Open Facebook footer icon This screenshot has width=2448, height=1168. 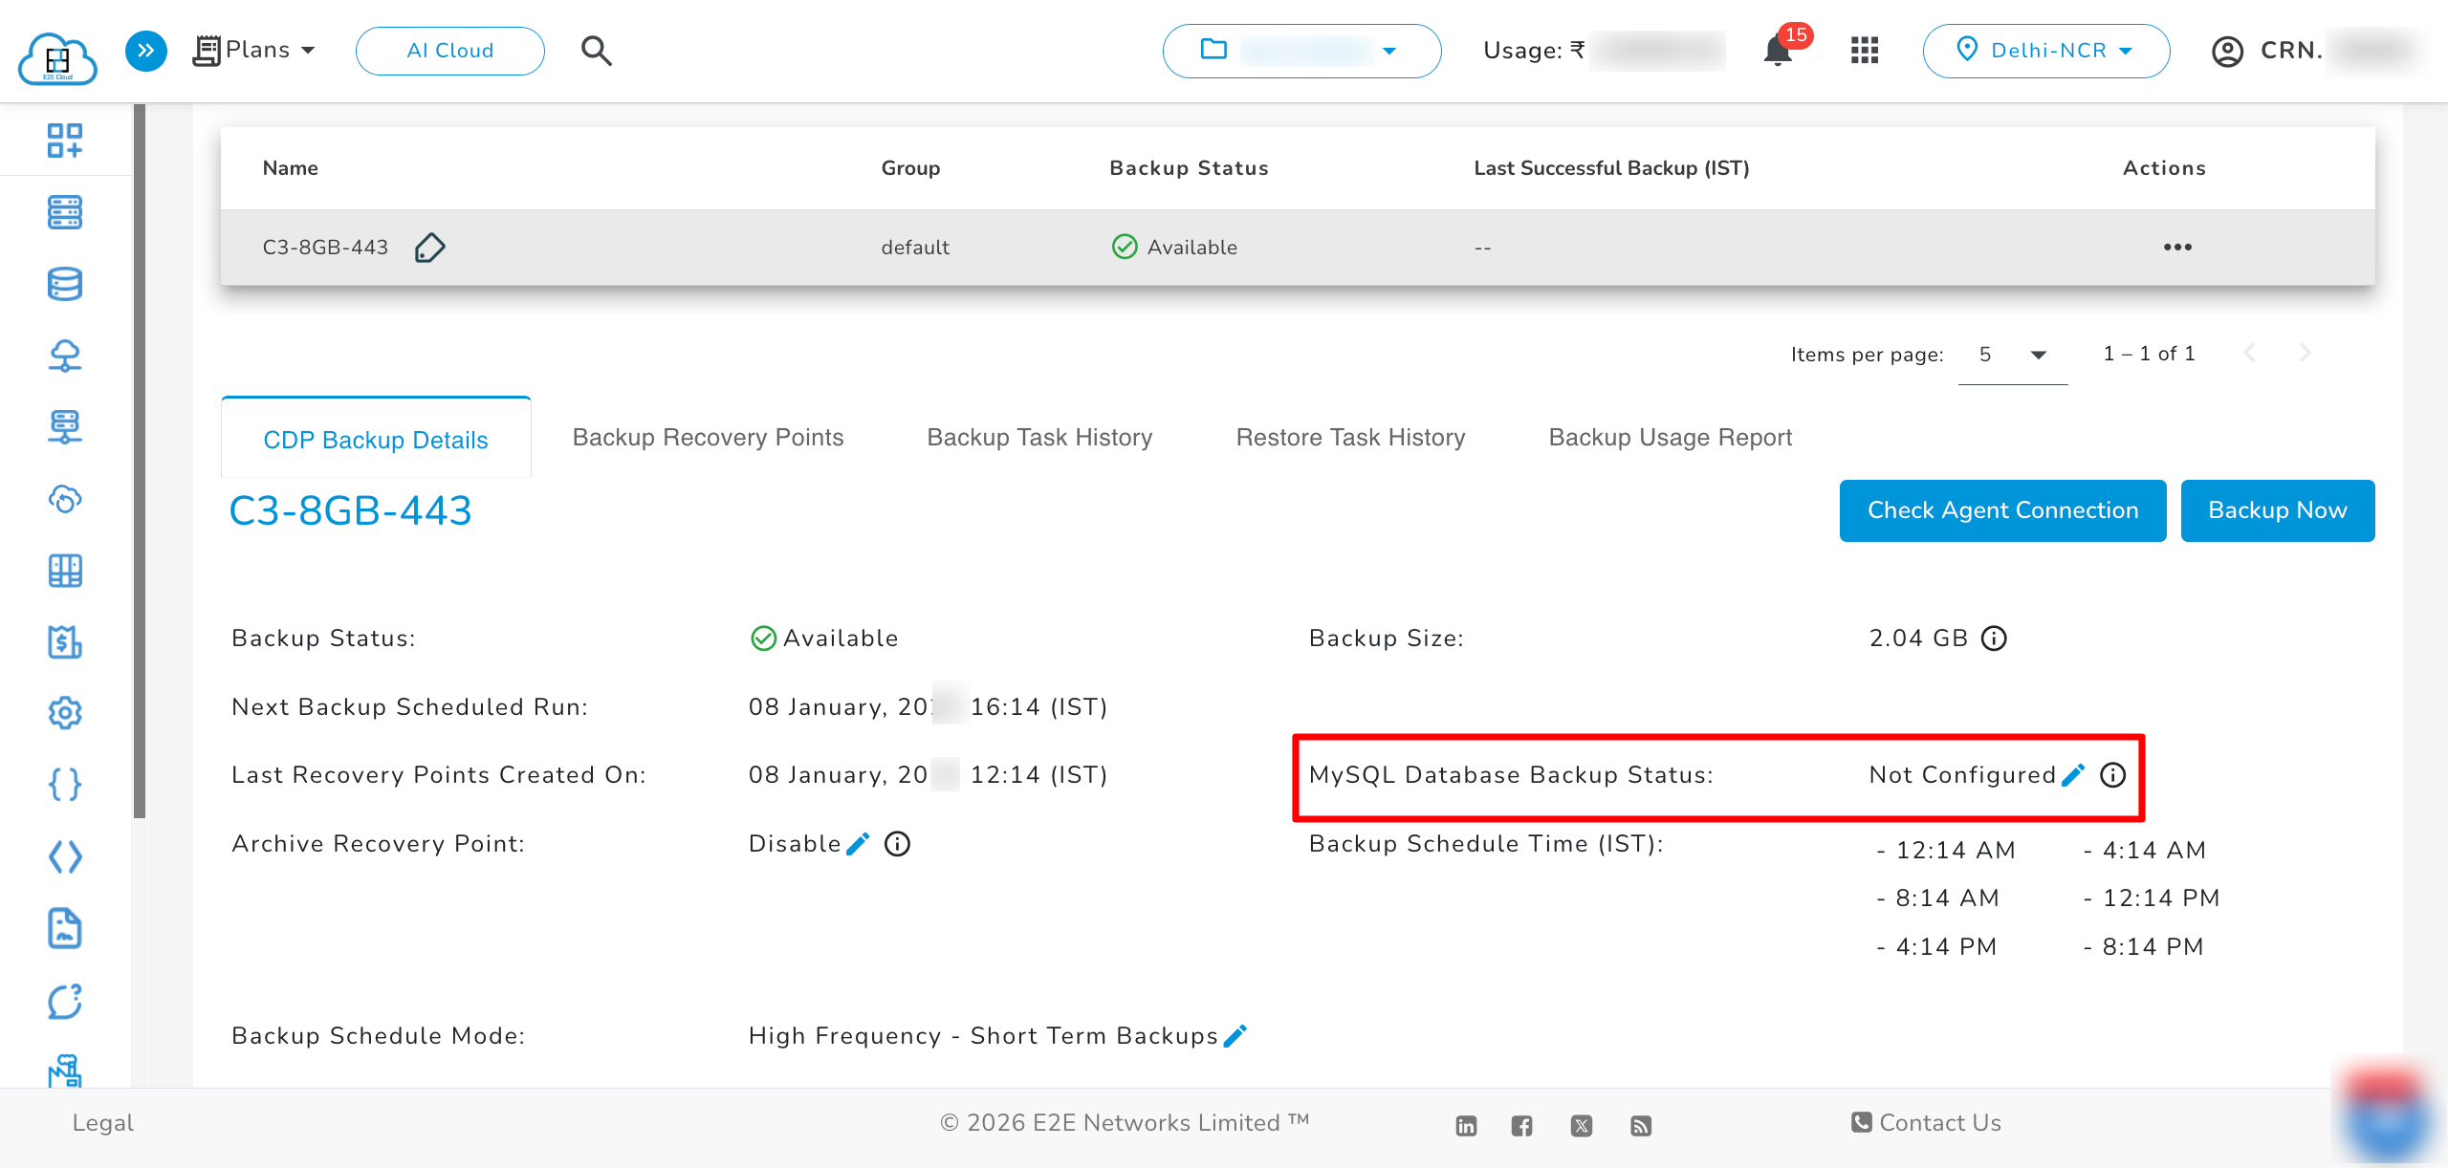1522,1126
